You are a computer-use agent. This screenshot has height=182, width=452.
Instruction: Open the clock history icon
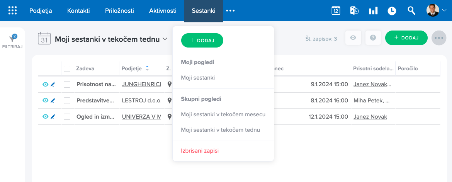392,11
